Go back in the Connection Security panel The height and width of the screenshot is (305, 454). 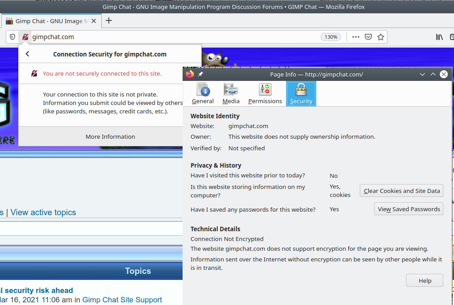(x=27, y=54)
